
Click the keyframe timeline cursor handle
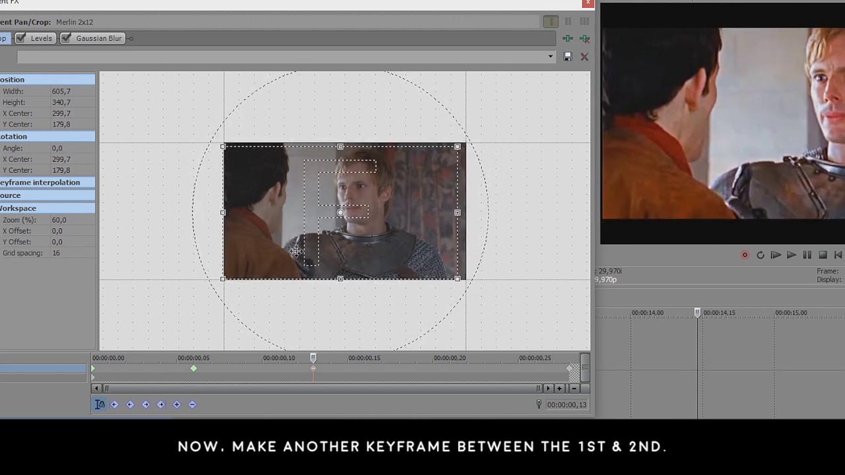(x=313, y=358)
